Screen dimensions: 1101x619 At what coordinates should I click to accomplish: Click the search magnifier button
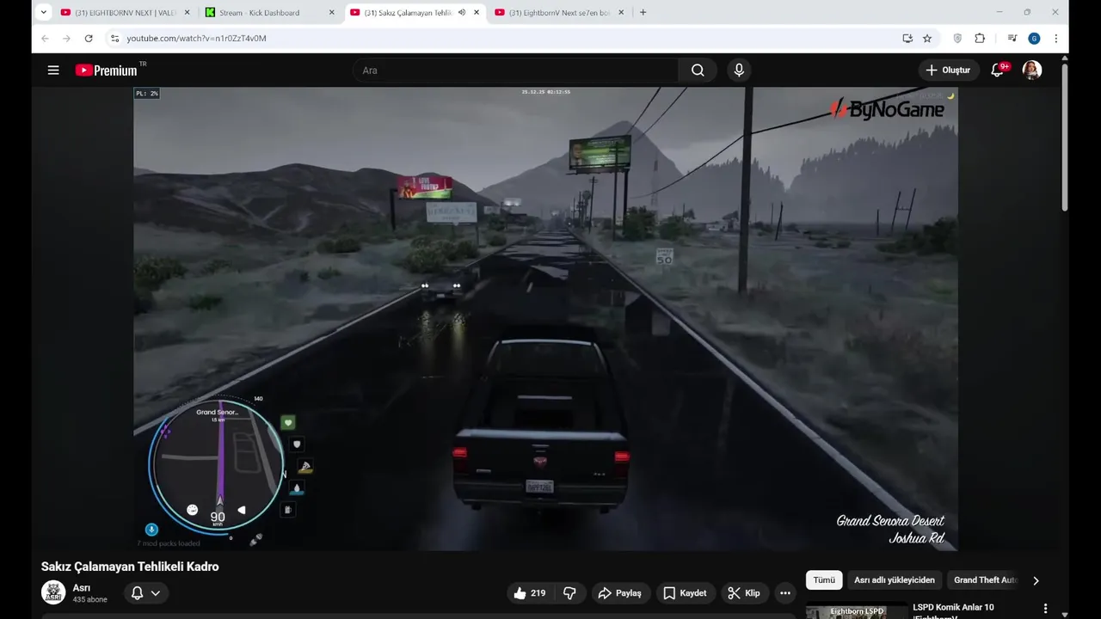click(698, 70)
